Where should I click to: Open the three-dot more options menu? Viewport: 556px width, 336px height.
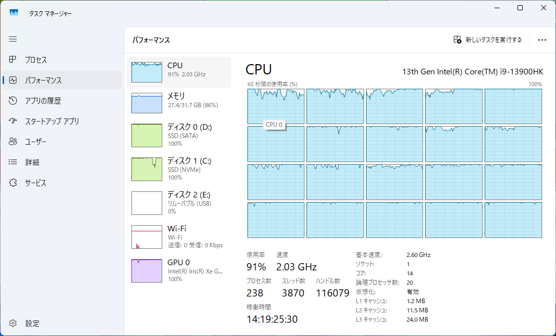coord(542,39)
